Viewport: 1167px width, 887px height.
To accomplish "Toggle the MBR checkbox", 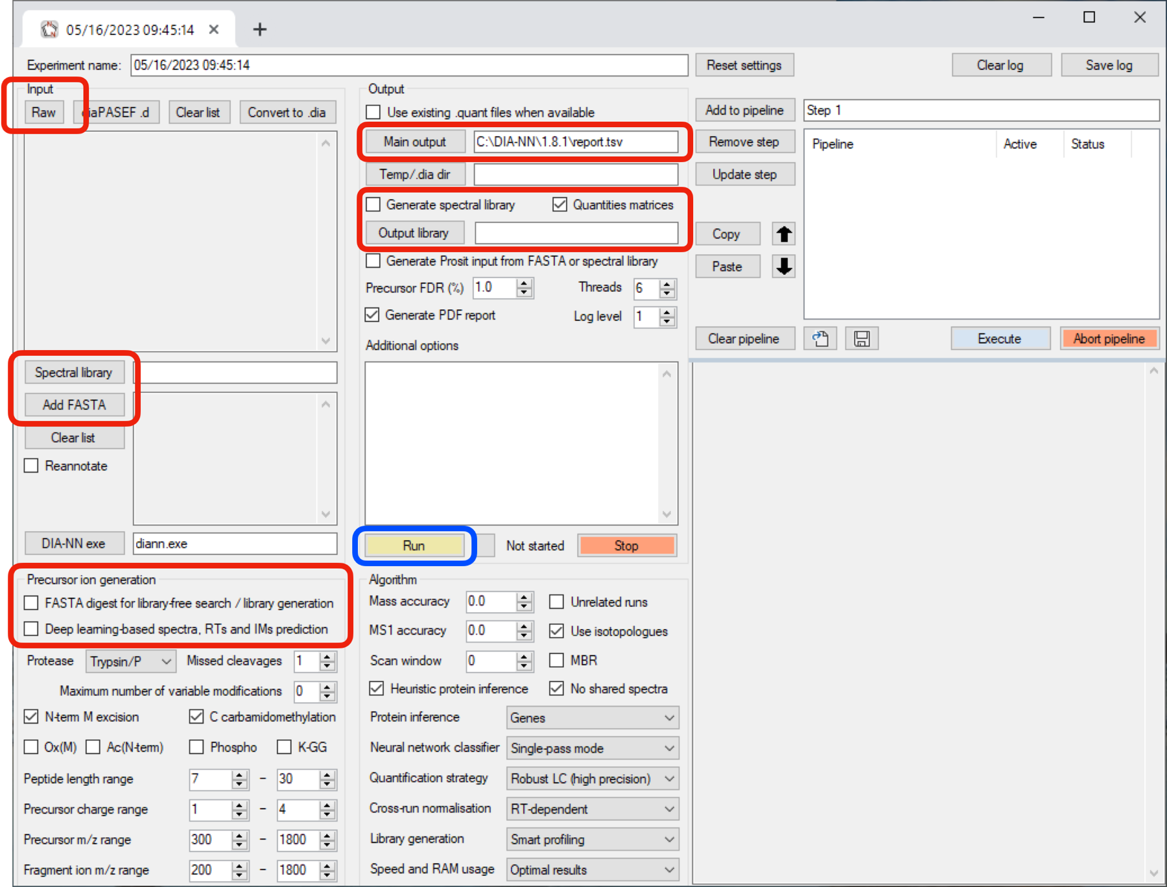I will pyautogui.click(x=556, y=660).
